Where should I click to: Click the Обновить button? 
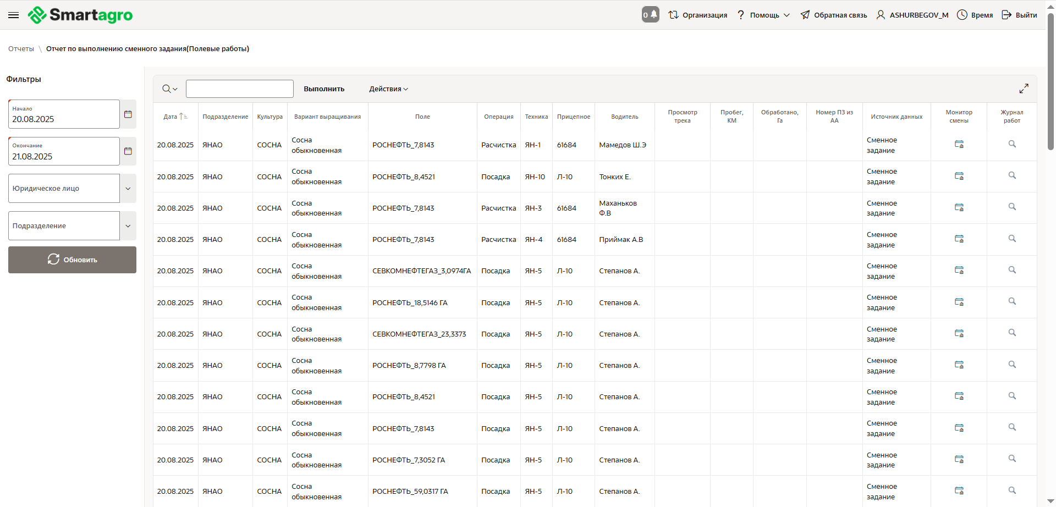point(72,260)
